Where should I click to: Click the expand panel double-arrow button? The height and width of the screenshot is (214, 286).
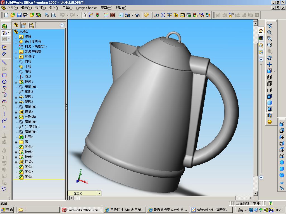coord(62,25)
